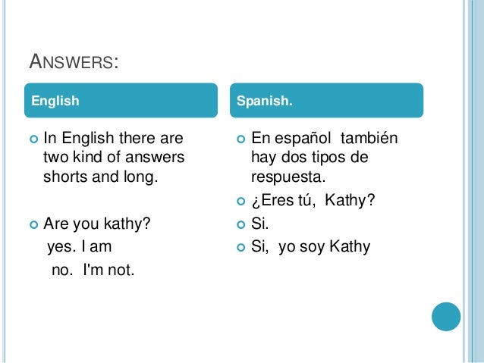Click the text 'no. I'm not.'
This screenshot has width=484, height=363.
point(93,270)
